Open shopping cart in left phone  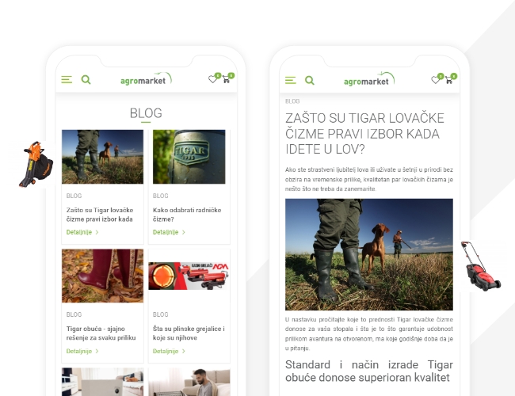click(x=227, y=79)
